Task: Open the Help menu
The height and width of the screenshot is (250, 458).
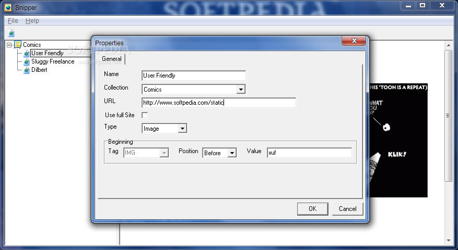Action: 32,21
